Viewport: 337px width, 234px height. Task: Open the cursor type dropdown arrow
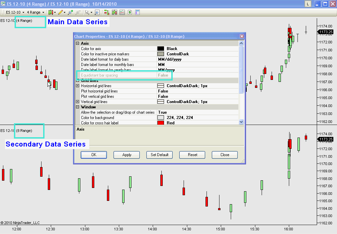92,13
